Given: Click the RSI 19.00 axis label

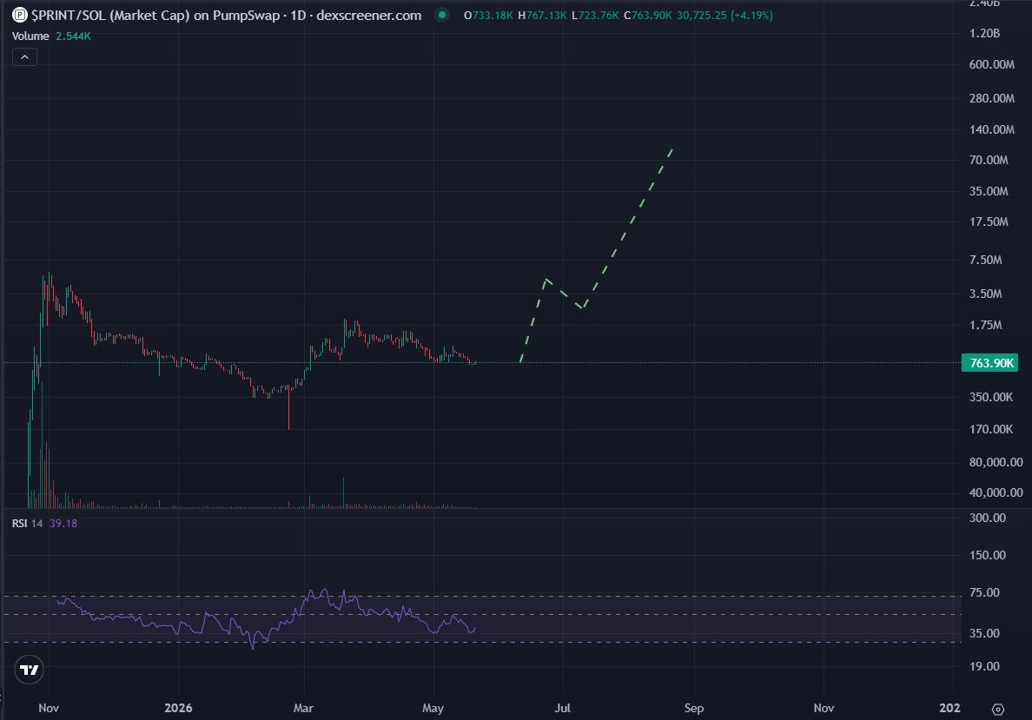Looking at the screenshot, I should 984,667.
